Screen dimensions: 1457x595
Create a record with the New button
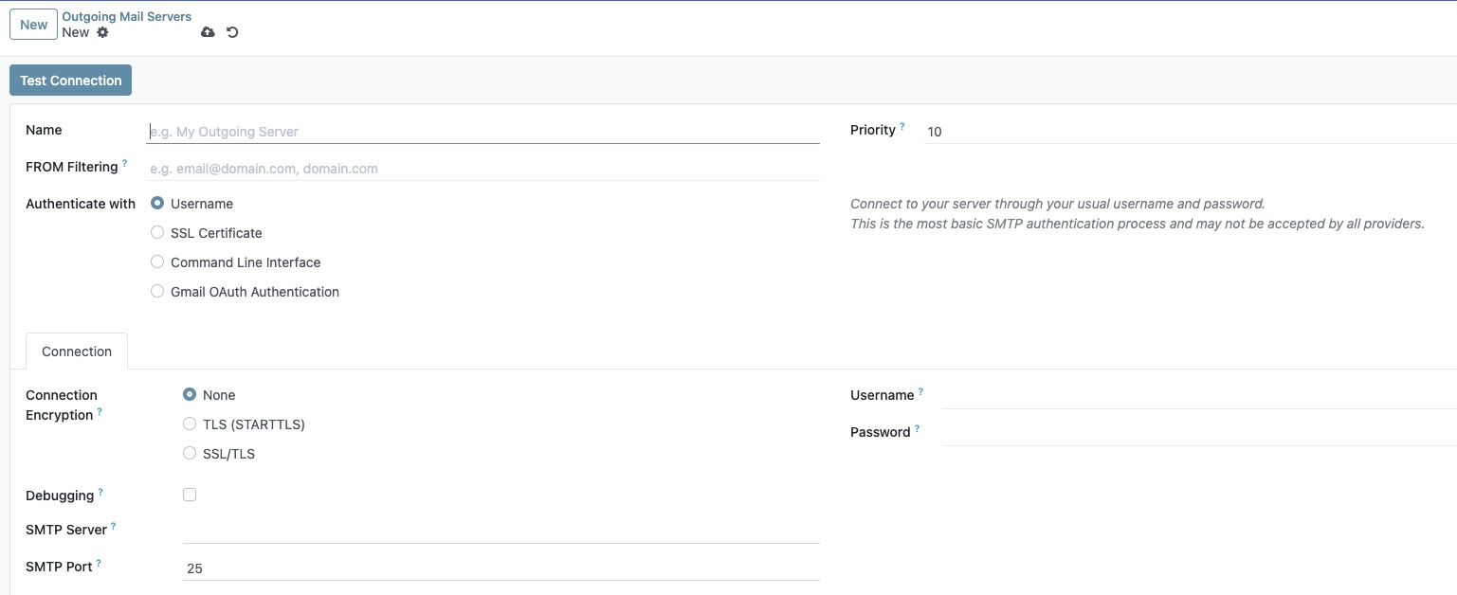click(x=32, y=24)
